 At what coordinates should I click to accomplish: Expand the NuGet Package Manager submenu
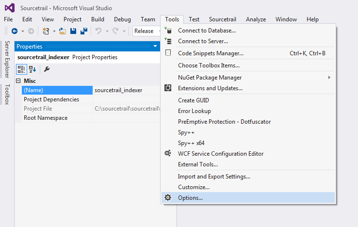(329, 78)
